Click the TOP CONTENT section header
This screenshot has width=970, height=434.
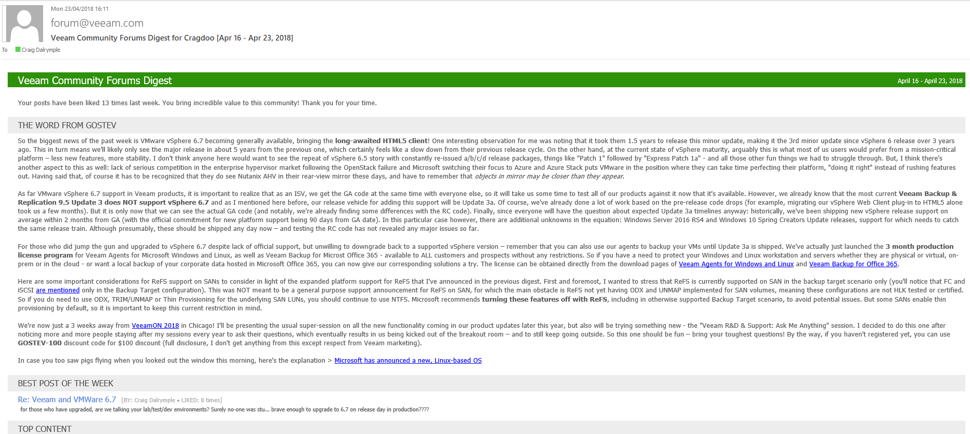click(x=45, y=429)
